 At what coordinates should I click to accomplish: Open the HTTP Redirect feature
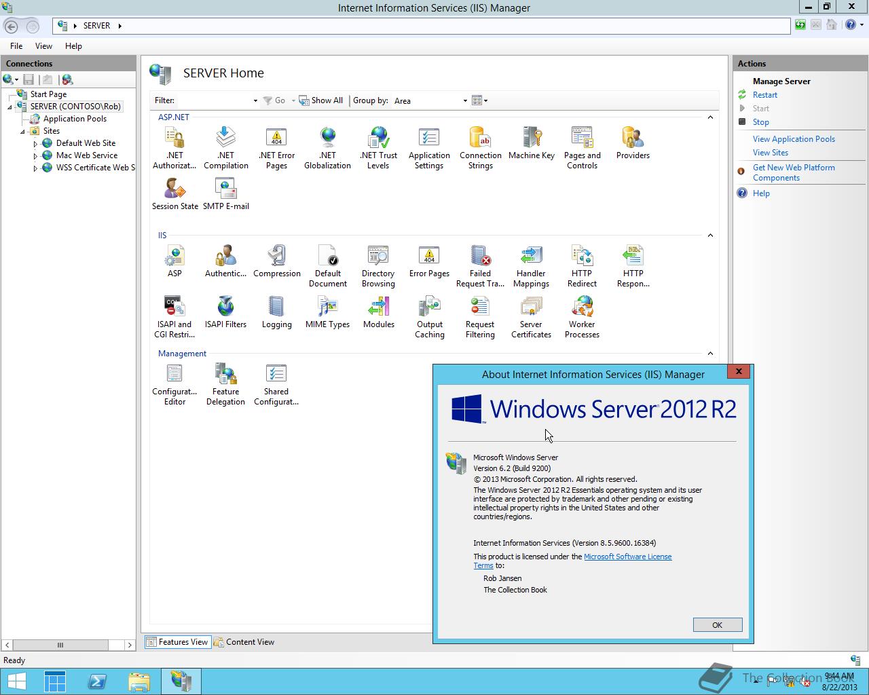[x=582, y=266]
